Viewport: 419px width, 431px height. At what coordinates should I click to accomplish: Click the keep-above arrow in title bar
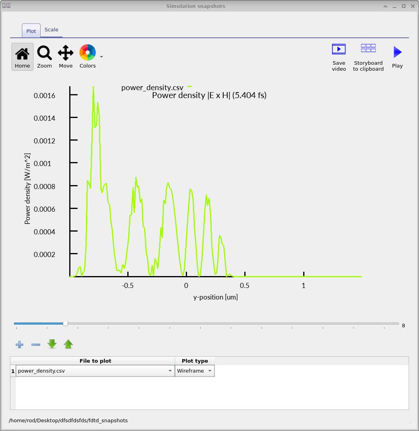(x=386, y=6)
